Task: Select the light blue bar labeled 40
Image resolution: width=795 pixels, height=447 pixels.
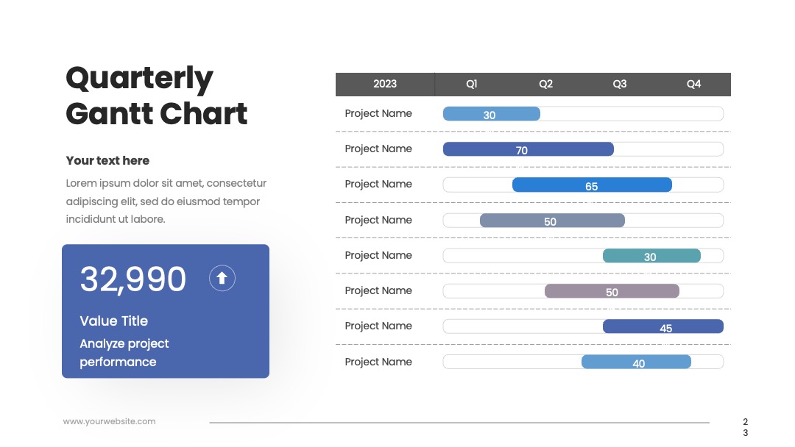Action: [x=636, y=362]
